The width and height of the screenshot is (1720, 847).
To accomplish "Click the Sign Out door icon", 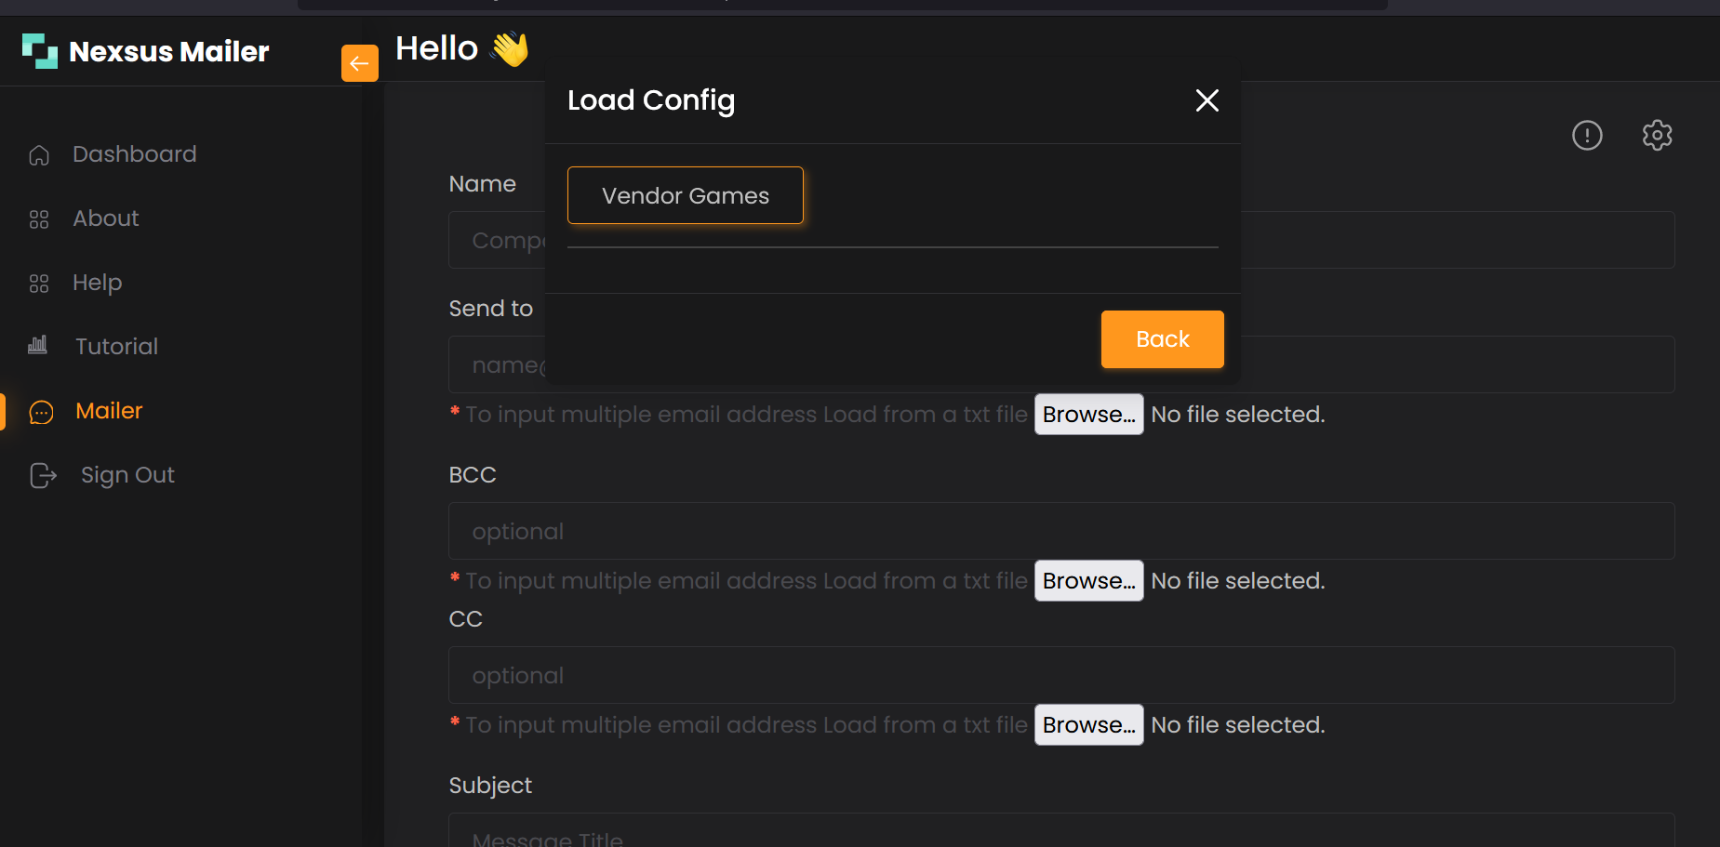I will [x=43, y=475].
